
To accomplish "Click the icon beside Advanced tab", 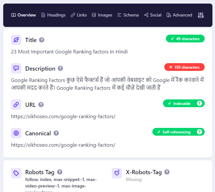I will point(169,15).
